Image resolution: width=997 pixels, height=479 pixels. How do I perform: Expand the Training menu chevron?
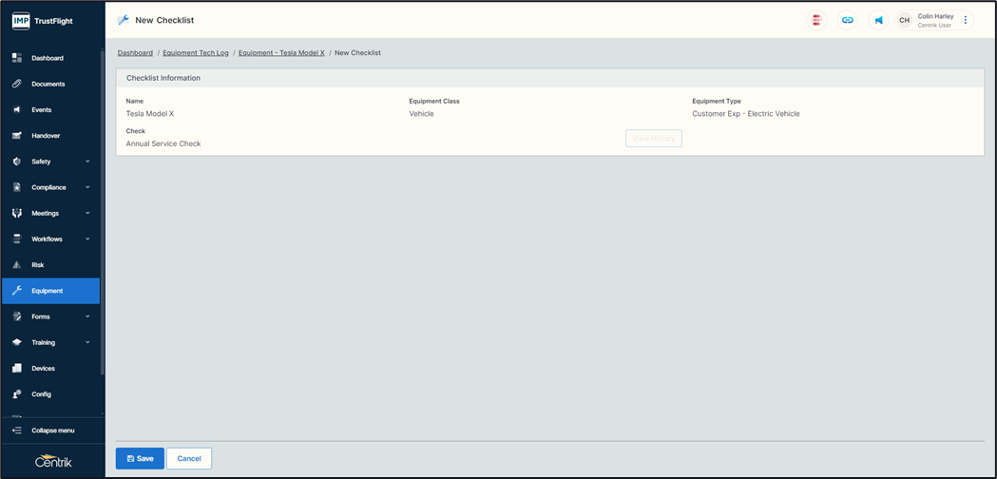point(87,342)
